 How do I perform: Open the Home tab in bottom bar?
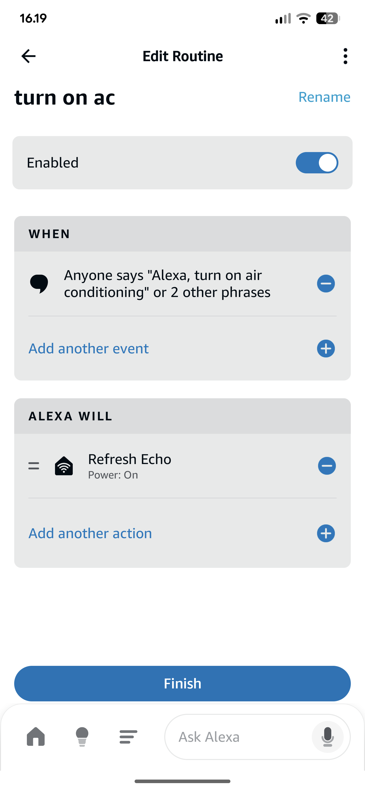36,737
